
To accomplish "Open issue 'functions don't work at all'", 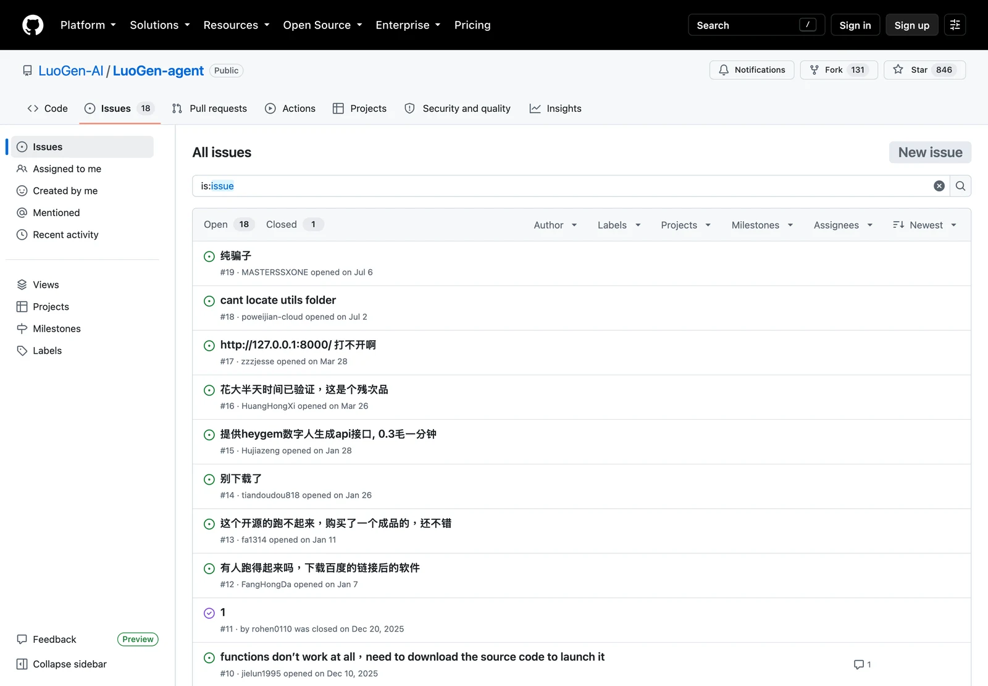I will tap(412, 657).
